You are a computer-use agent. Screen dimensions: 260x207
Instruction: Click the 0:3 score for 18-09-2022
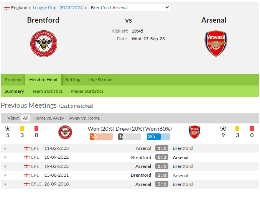162,157
